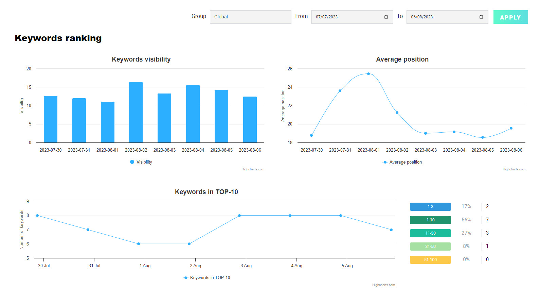Select the teal 11-30 ranking badge
This screenshot has width=540, height=305.
[430, 233]
